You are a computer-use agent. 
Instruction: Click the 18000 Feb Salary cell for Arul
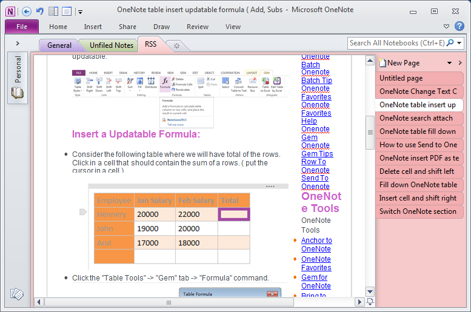tap(196, 243)
